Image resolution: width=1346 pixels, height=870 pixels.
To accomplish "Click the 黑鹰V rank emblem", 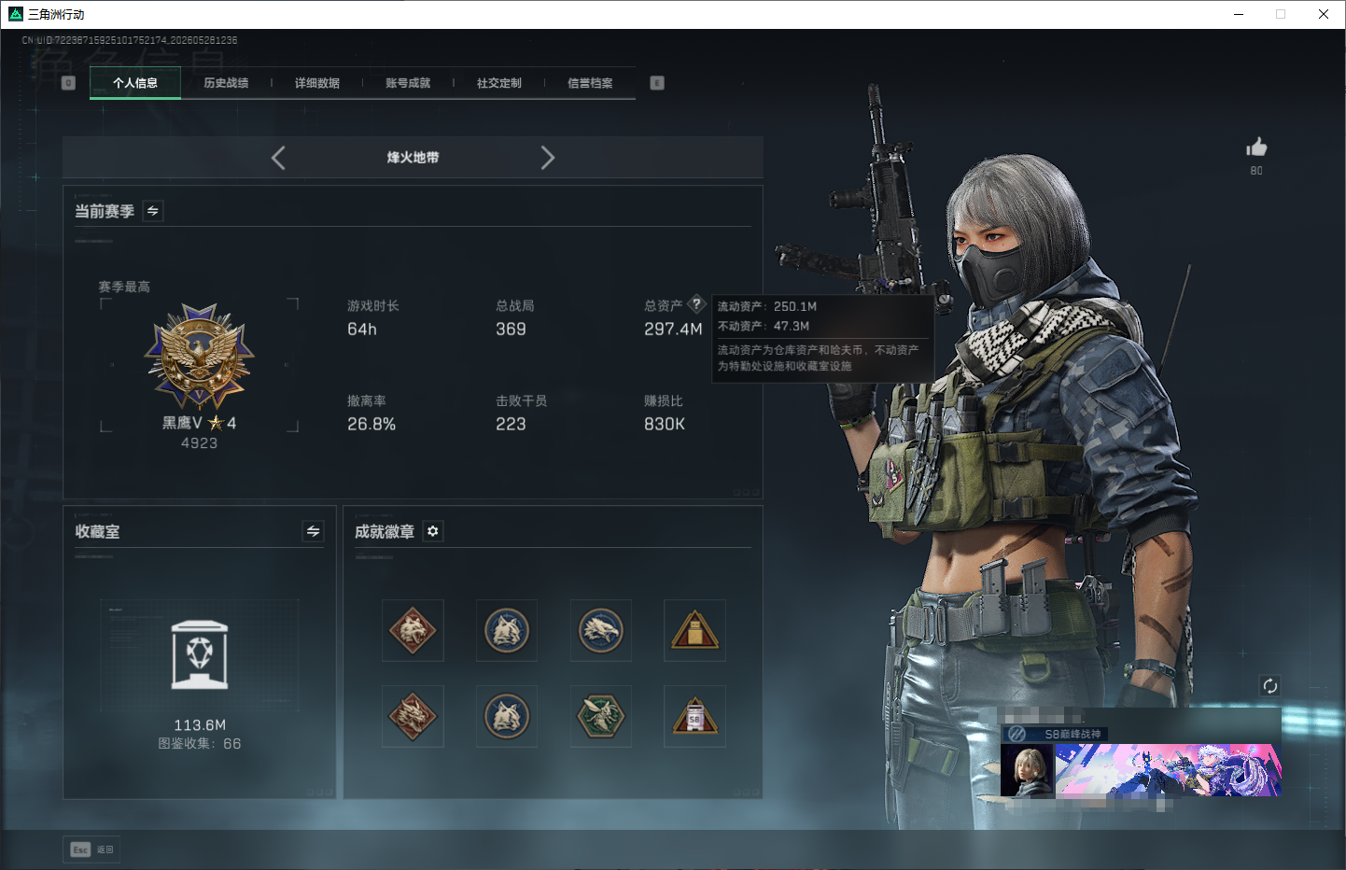I will [199, 357].
